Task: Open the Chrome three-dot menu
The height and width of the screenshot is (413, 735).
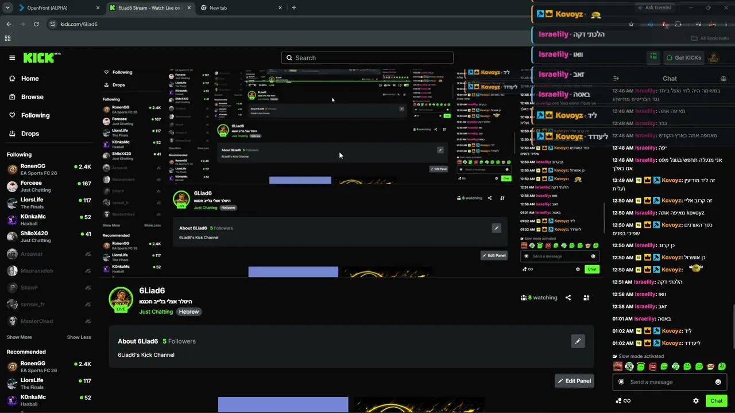Action: click(725, 24)
